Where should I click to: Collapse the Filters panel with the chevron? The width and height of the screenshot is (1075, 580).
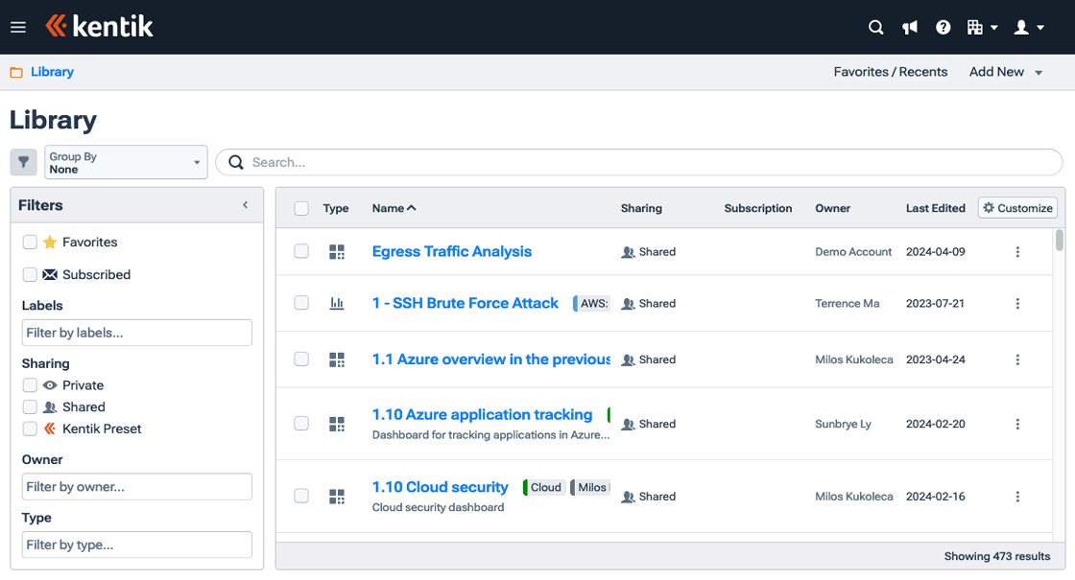[x=245, y=204]
